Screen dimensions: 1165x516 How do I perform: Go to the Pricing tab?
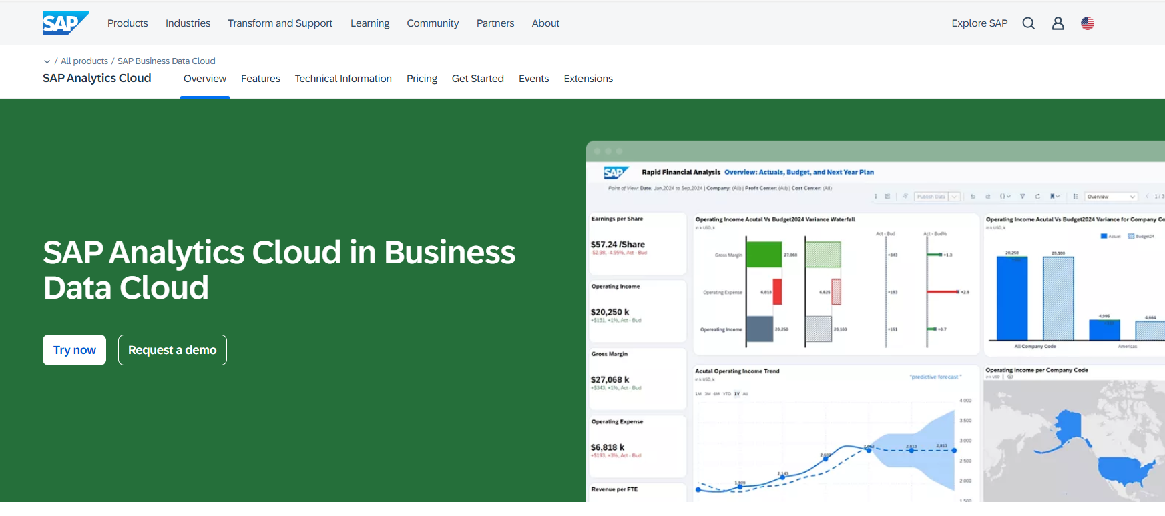(x=422, y=79)
